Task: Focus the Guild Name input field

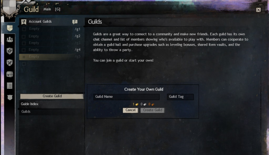Action: [x=126, y=97]
